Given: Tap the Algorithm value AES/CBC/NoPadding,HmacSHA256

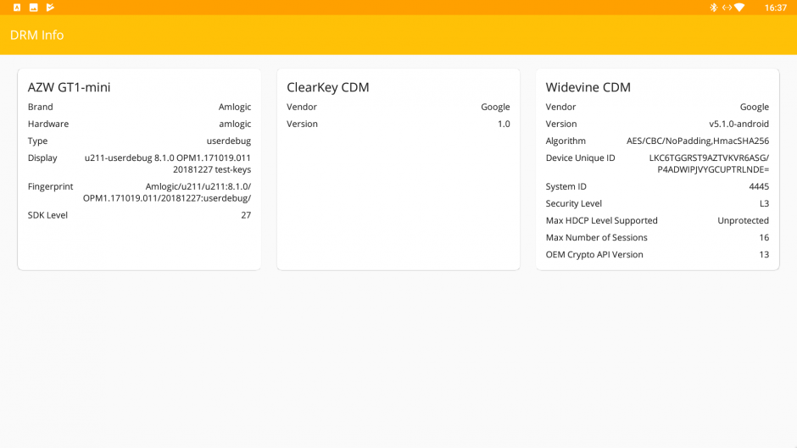Looking at the screenshot, I should (x=698, y=141).
